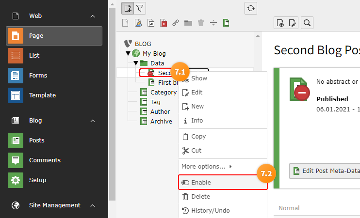Click the edit page properties icon
The height and width of the screenshot is (218, 360).
pyautogui.click(x=292, y=23)
